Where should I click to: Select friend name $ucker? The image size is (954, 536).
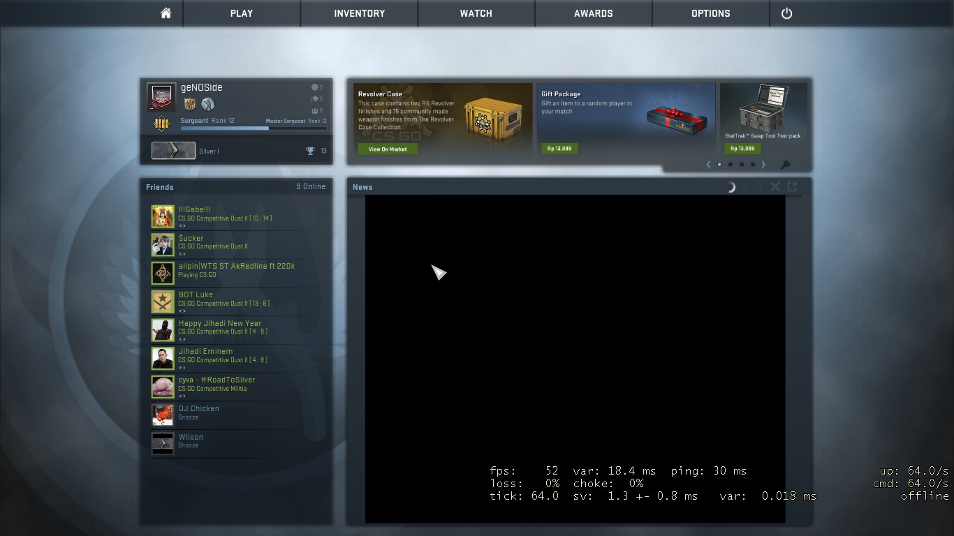pyautogui.click(x=191, y=238)
